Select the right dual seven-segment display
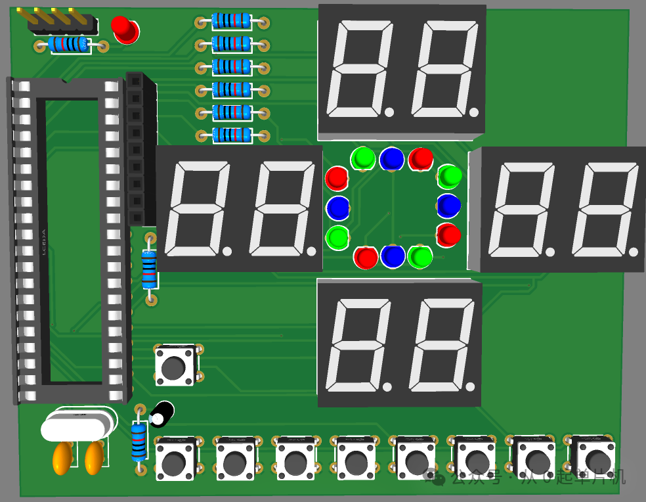Image resolution: width=646 pixels, height=502 pixels. (557, 210)
